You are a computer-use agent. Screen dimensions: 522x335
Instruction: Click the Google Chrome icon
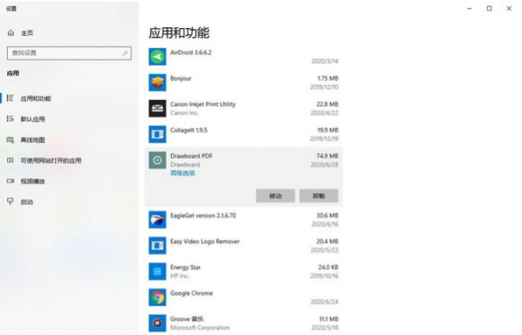point(157,297)
